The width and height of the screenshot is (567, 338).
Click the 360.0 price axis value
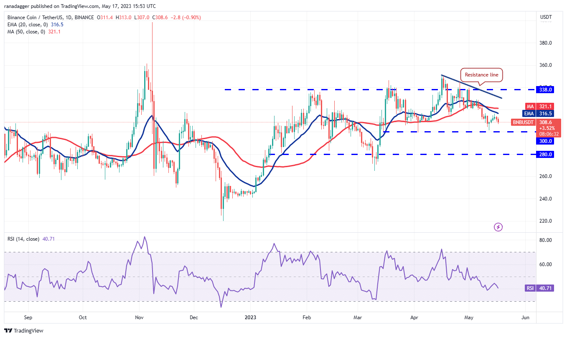click(x=546, y=65)
